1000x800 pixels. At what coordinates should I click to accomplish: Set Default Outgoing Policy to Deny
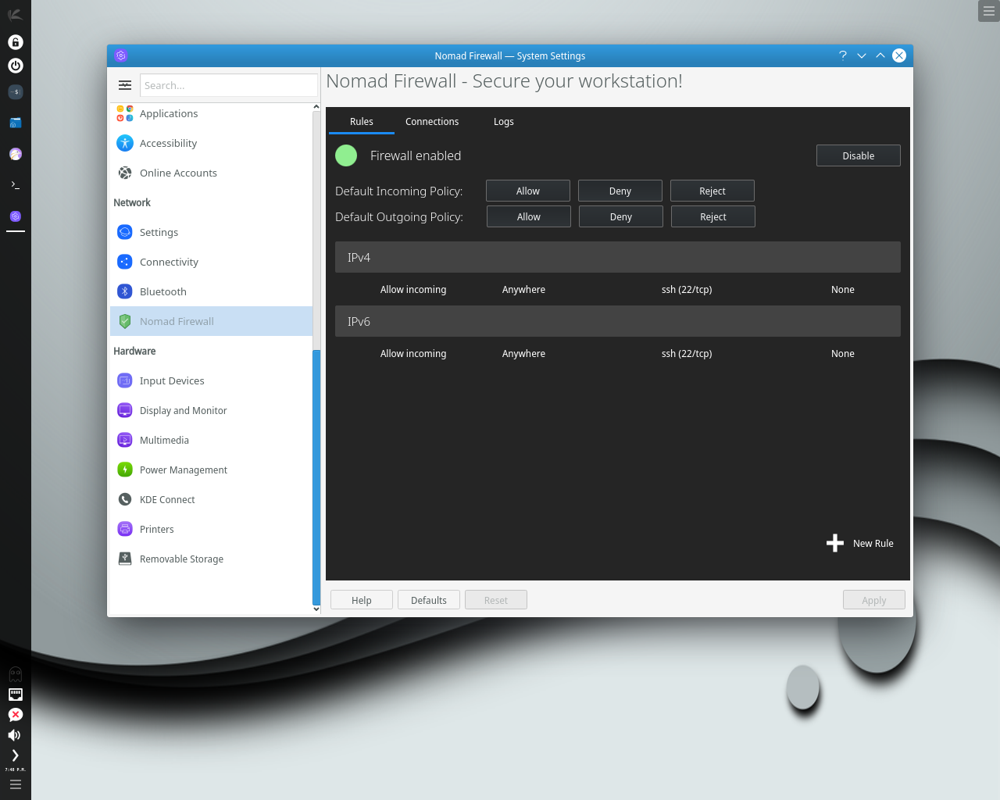pos(621,216)
